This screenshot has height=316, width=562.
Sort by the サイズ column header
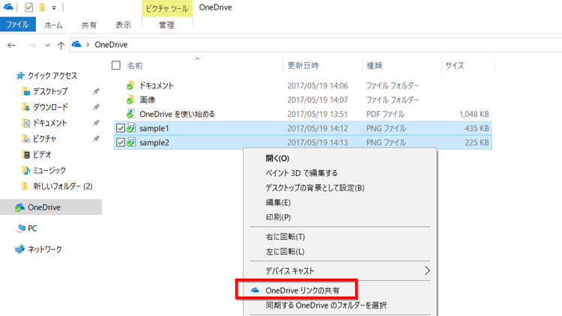pyautogui.click(x=455, y=66)
